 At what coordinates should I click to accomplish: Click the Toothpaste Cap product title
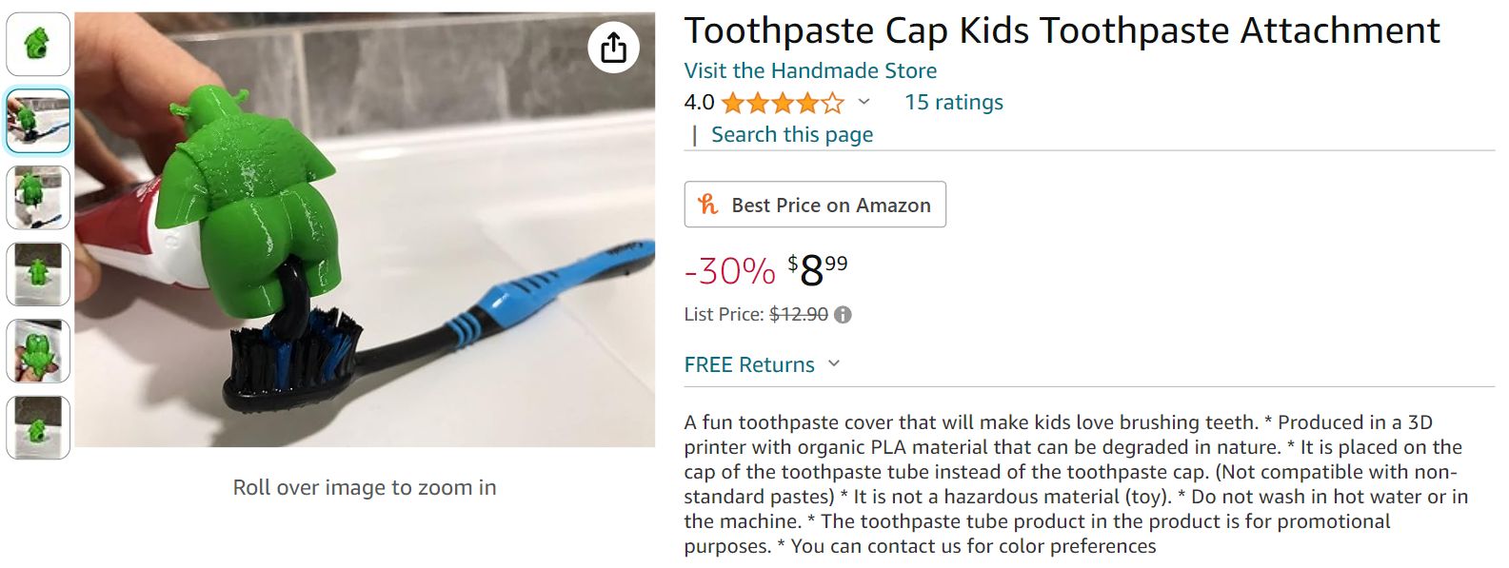click(x=1062, y=31)
